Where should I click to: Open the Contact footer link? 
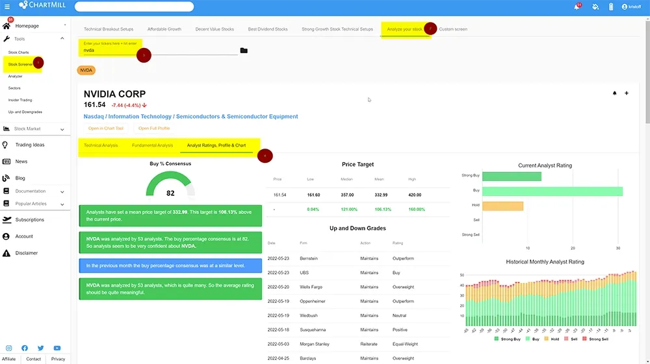[x=34, y=359]
